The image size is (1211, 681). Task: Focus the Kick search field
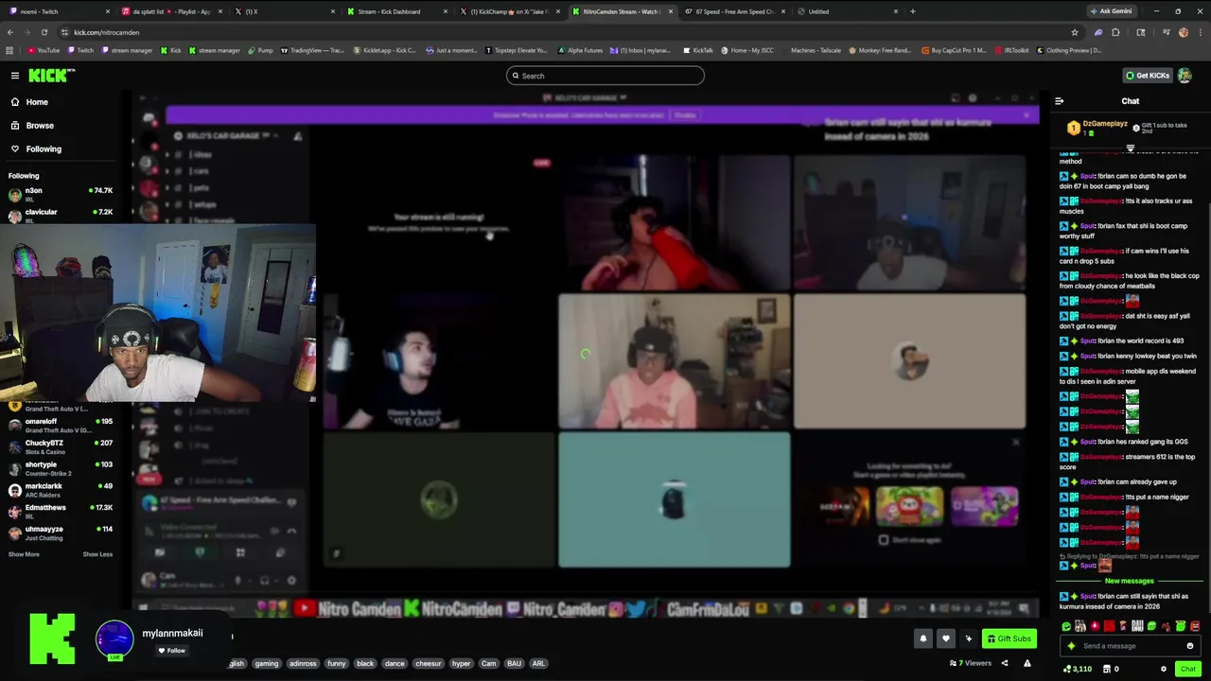point(605,76)
